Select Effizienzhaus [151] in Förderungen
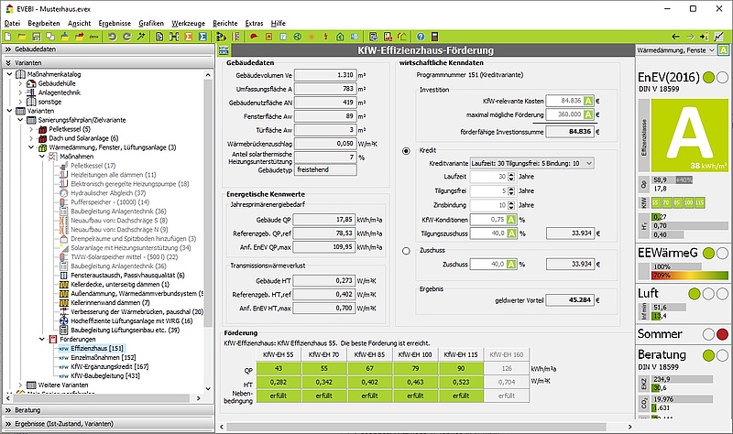The height and width of the screenshot is (434, 733). tap(97, 349)
